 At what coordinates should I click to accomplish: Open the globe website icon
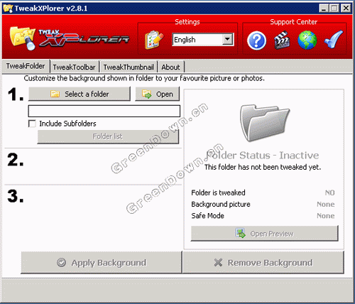(307, 40)
